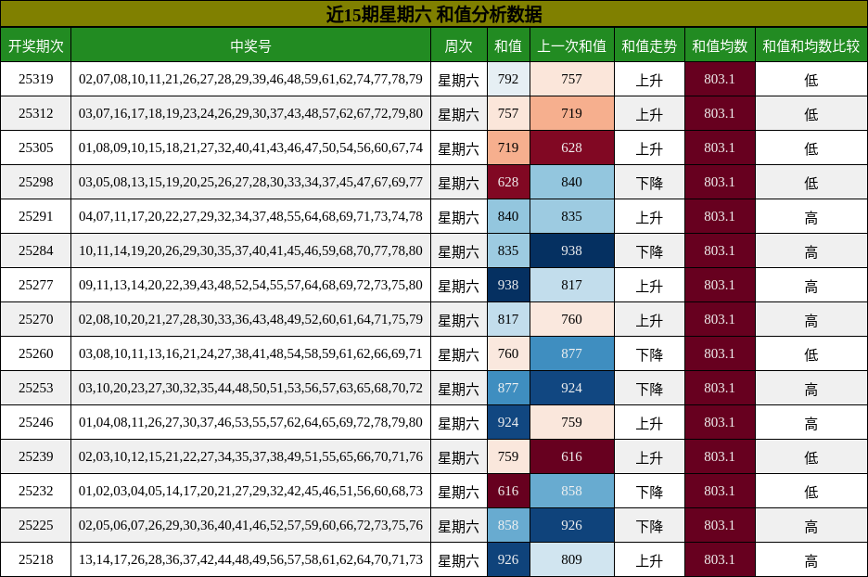Click the 中奖号 column header
Viewport: 868px width, 577px height.
250,45
